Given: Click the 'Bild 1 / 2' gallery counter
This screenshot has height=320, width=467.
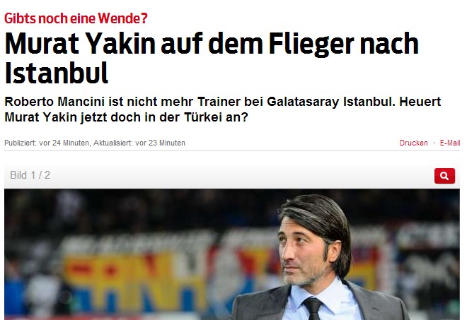Looking at the screenshot, I should click(30, 175).
